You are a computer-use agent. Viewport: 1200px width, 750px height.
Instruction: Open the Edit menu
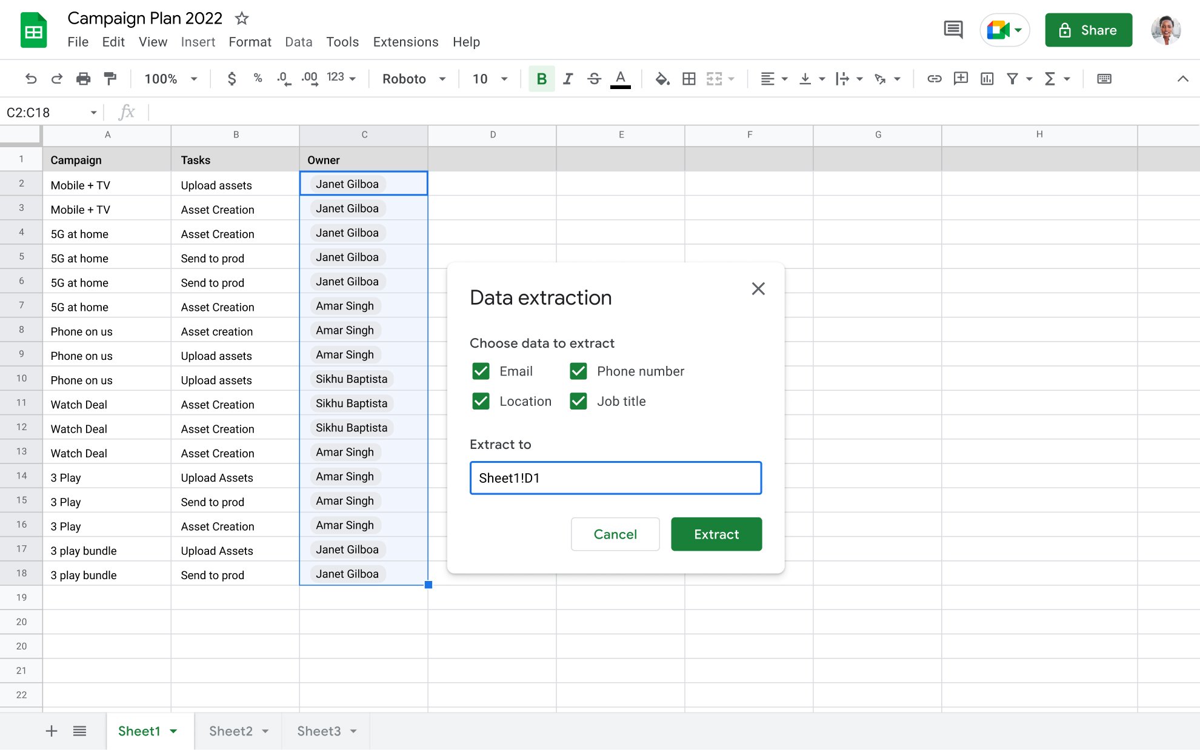[x=113, y=42]
